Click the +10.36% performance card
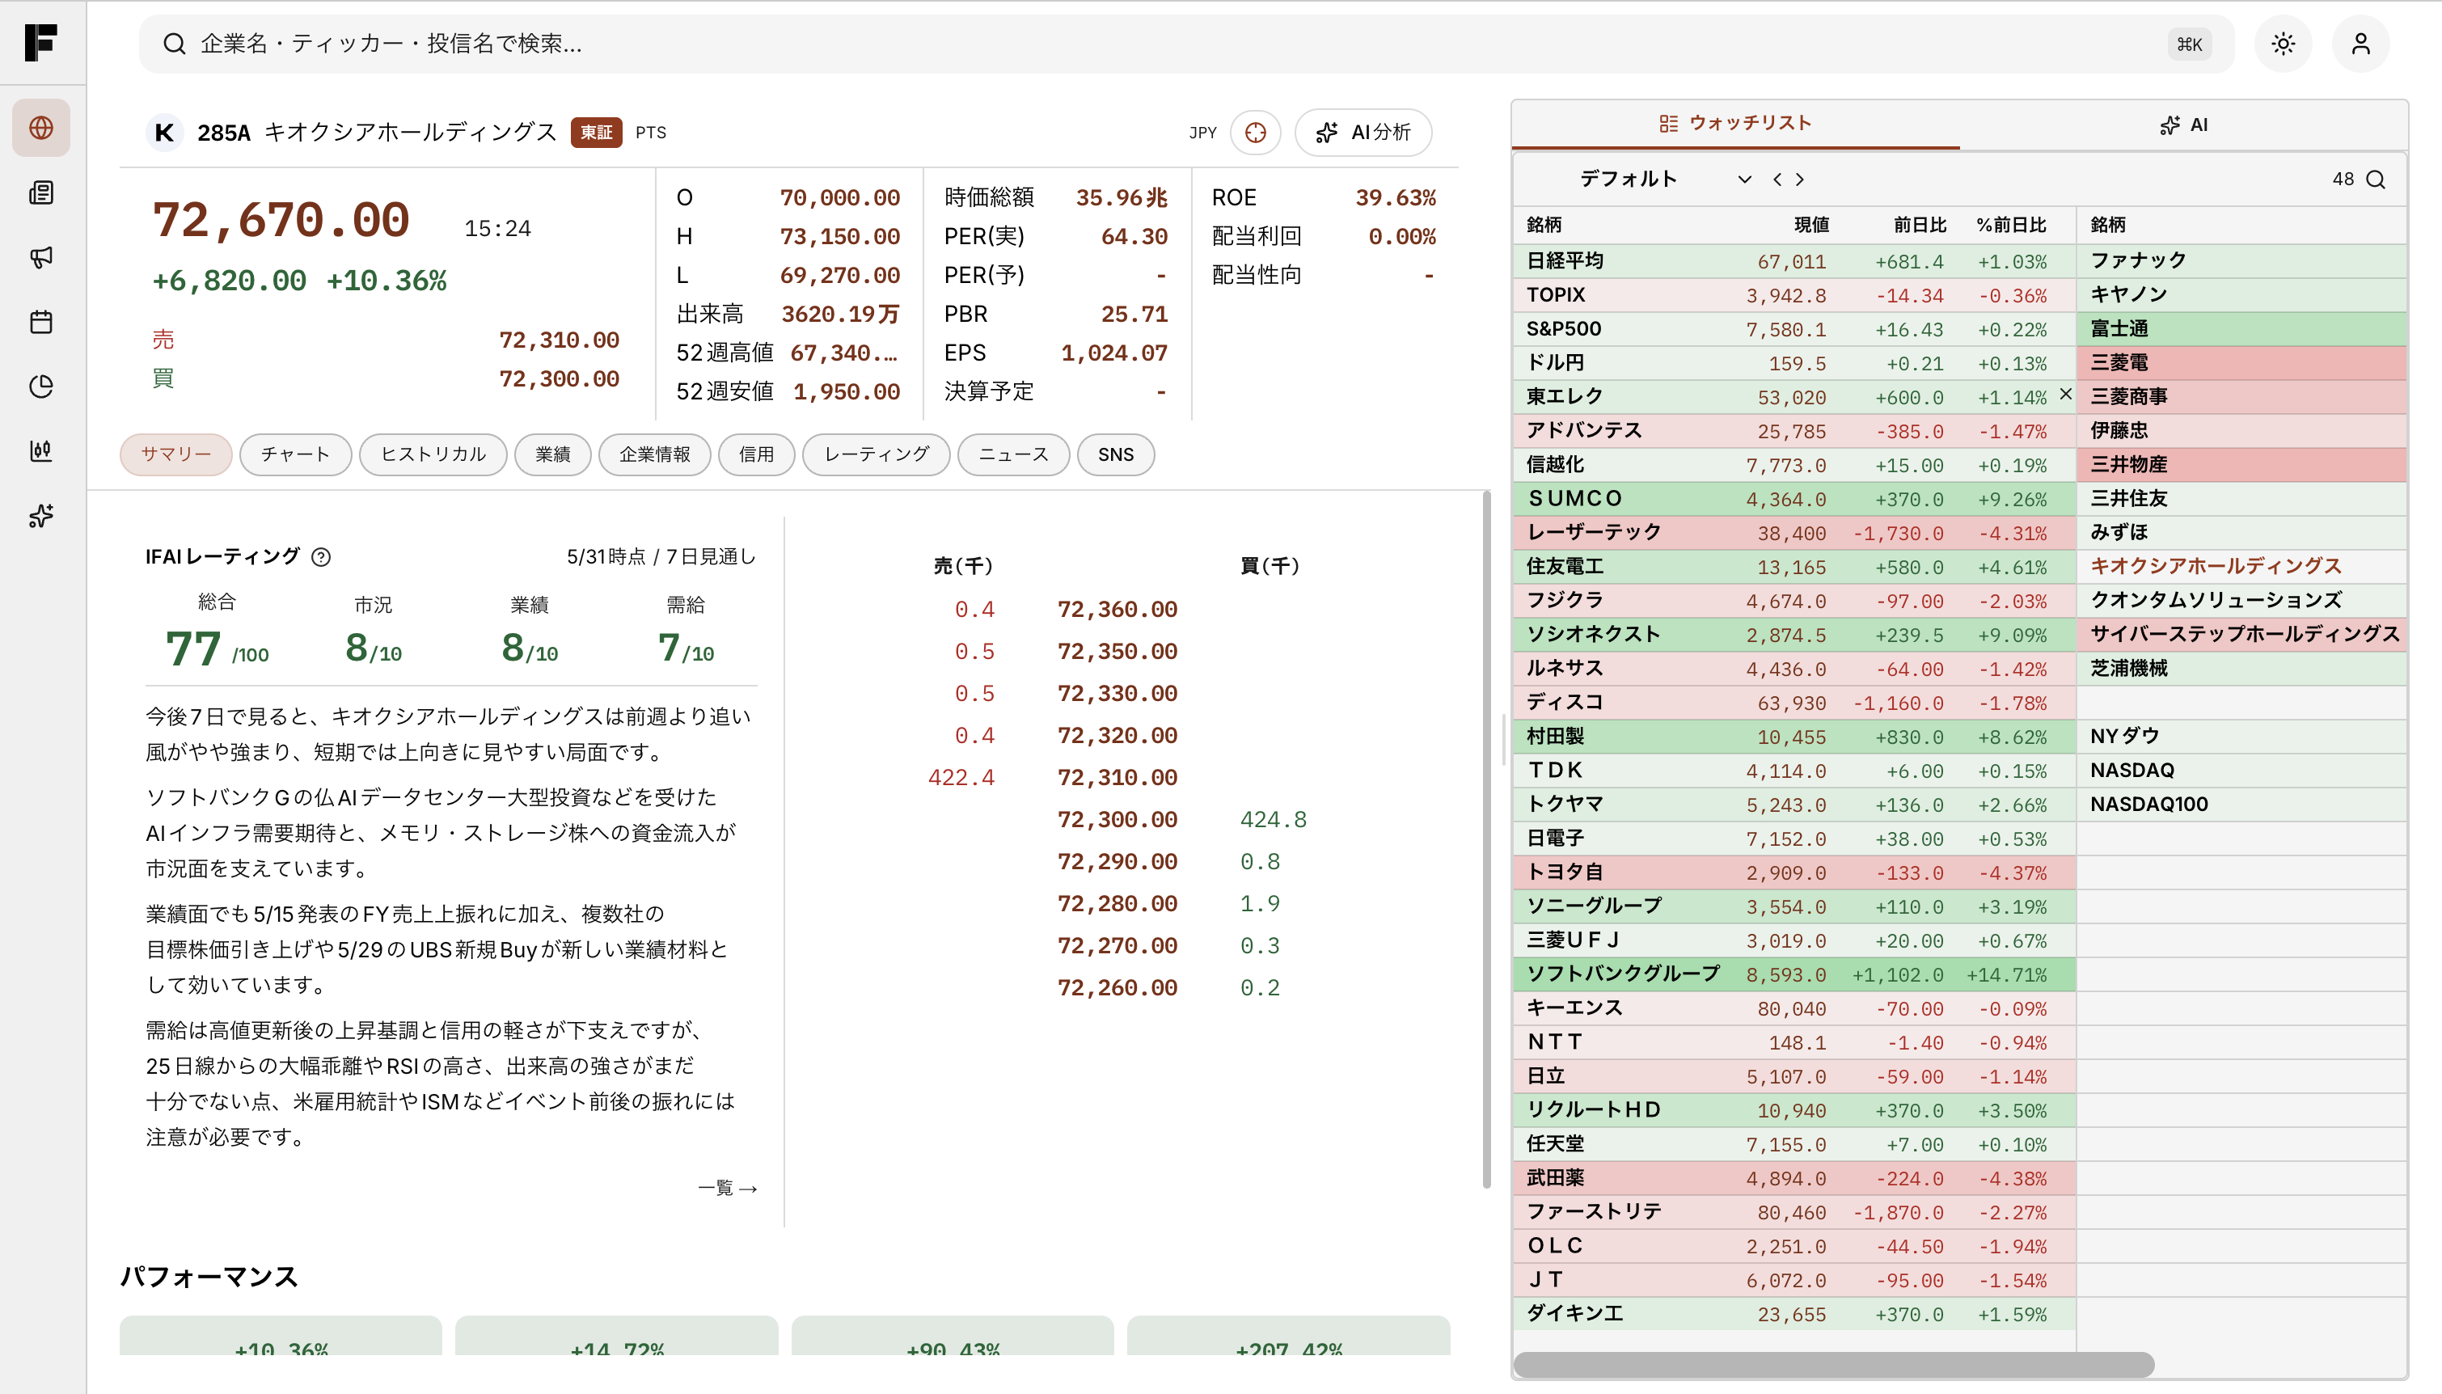The width and height of the screenshot is (2442, 1394). (x=281, y=1337)
